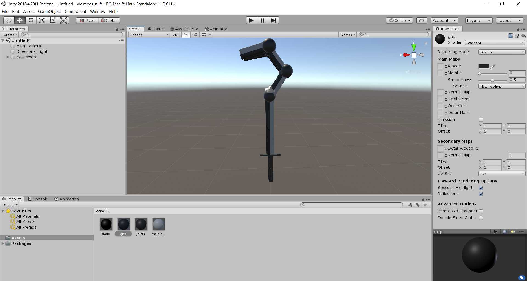Open the Rendering Mode dropdown

(x=501, y=52)
